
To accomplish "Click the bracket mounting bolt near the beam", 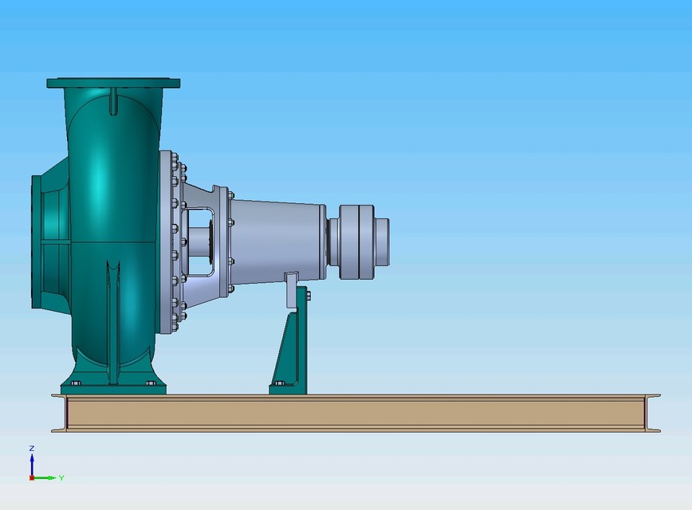I will click(x=280, y=382).
